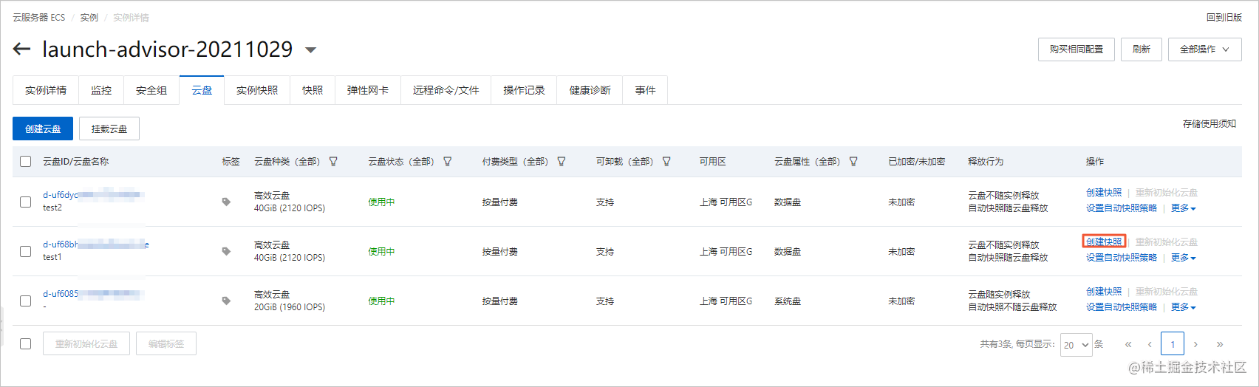This screenshot has height=387, width=1259.
Task: Open the 弹性网卡 tab
Action: pyautogui.click(x=368, y=90)
